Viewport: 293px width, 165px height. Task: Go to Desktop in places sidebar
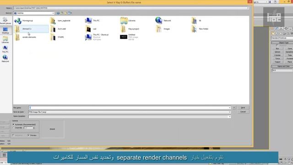click(x=5, y=30)
